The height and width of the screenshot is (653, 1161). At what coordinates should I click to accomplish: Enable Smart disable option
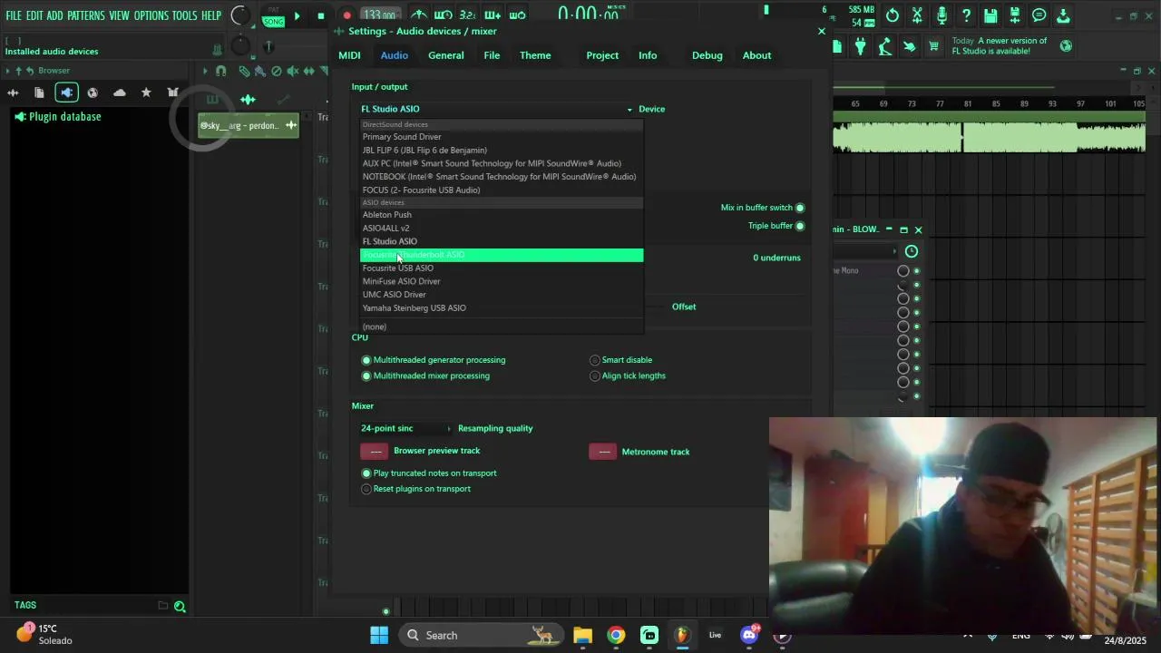[x=595, y=360]
